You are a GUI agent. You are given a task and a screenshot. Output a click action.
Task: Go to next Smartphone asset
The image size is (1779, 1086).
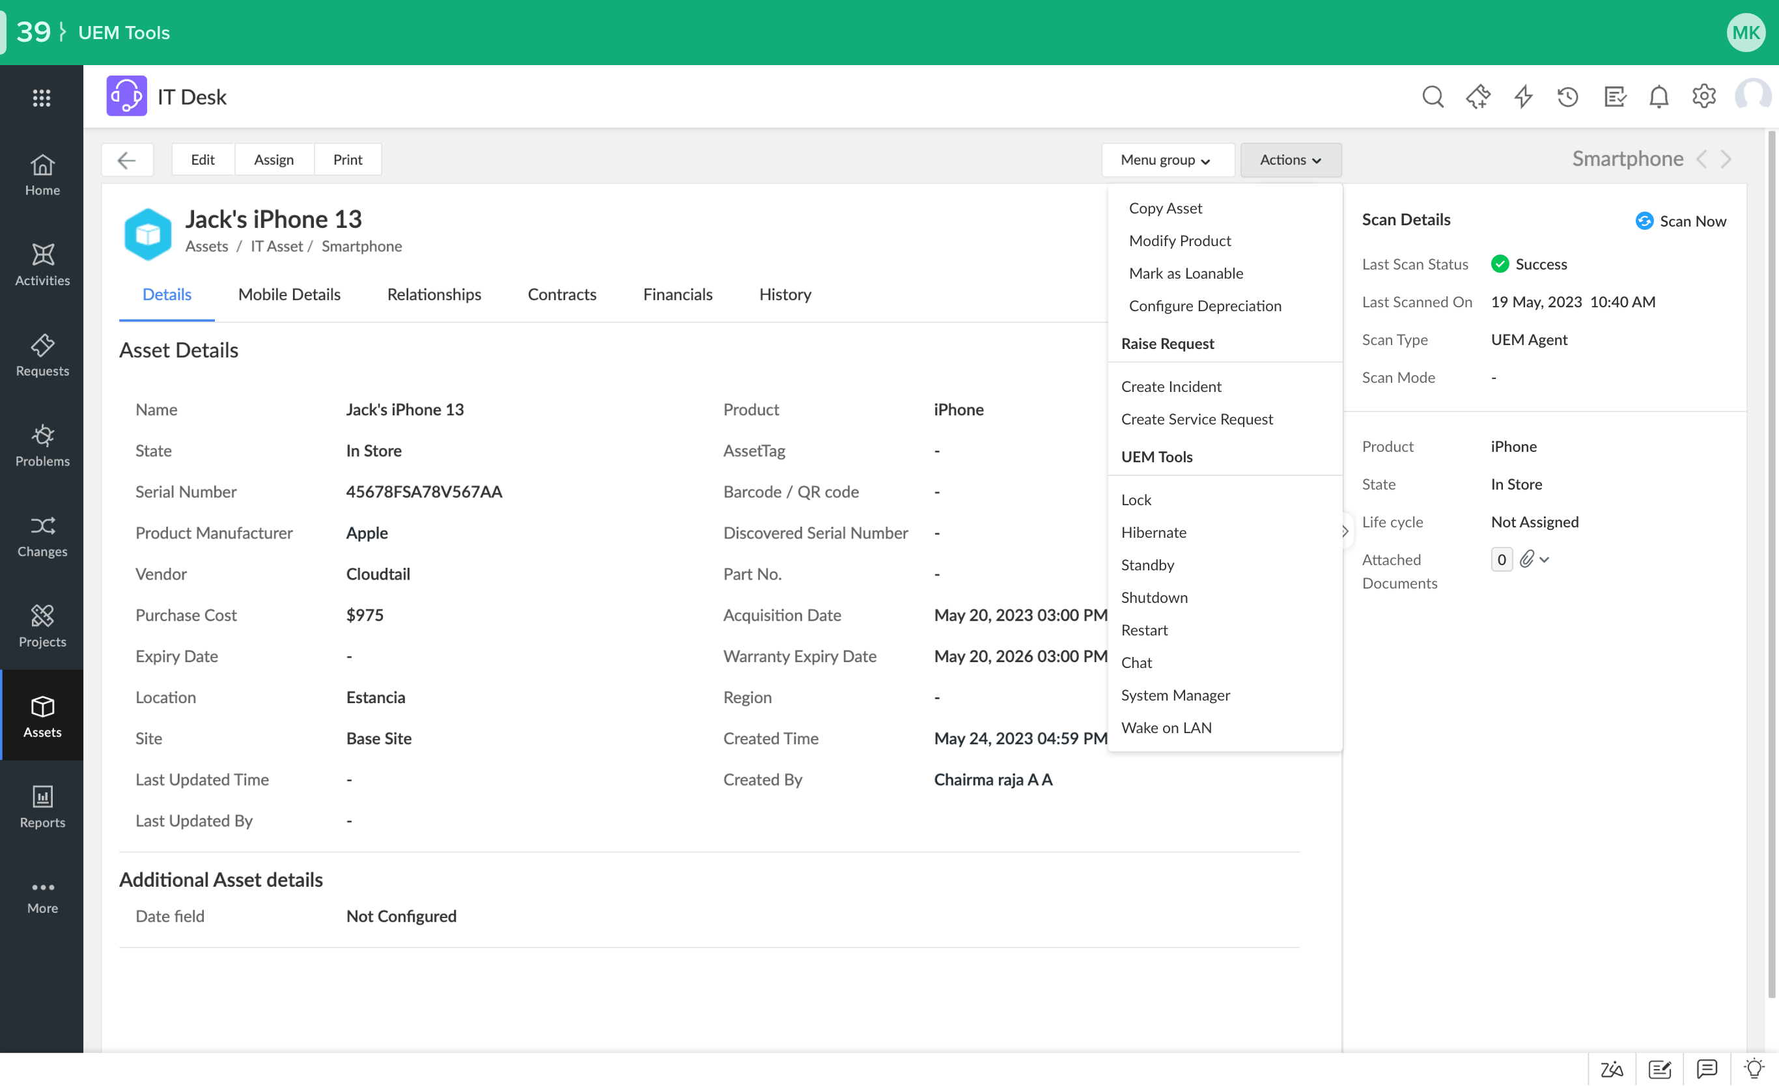(1726, 159)
